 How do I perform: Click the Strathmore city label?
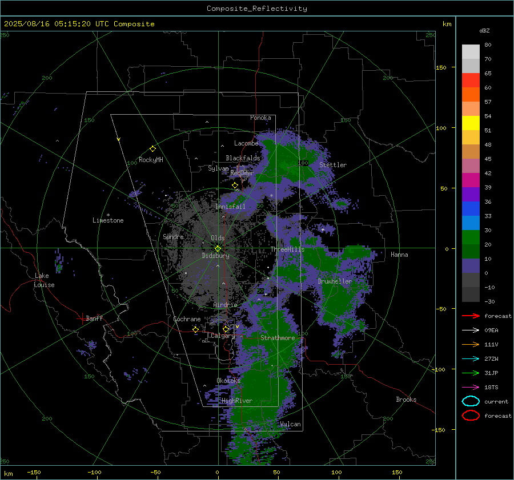coord(278,338)
